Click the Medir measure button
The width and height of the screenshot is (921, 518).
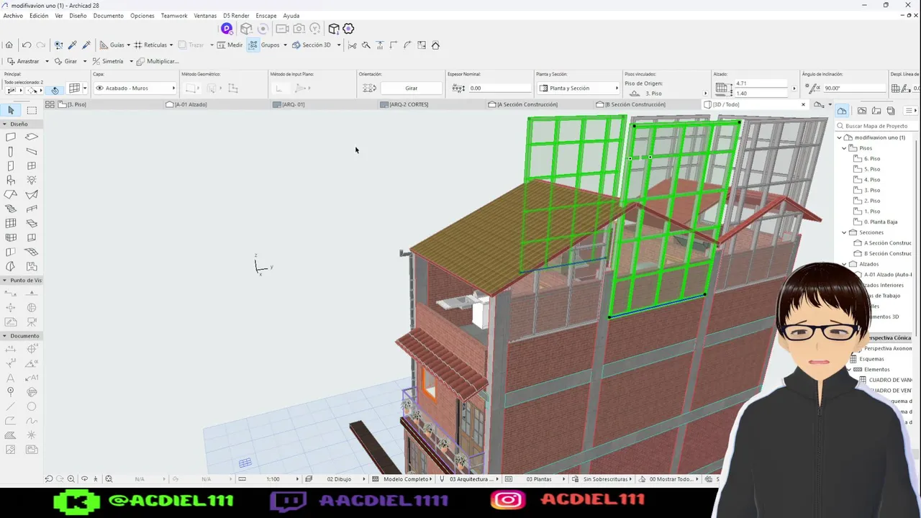229,45
